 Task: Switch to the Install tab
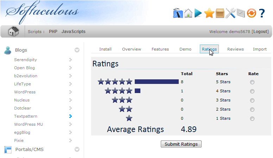pyautogui.click(x=105, y=49)
